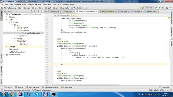
Task: Toggle Project tool window stripe button
Action: point(2,15)
